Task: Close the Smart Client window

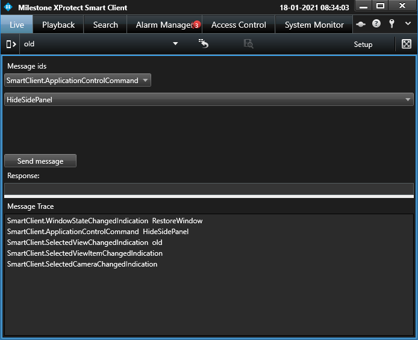Action: coord(402,6)
